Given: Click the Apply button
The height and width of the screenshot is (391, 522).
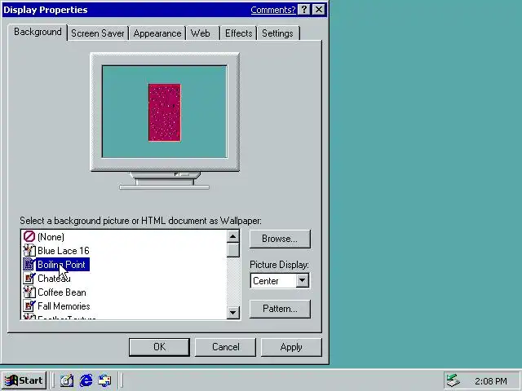Looking at the screenshot, I should (291, 347).
